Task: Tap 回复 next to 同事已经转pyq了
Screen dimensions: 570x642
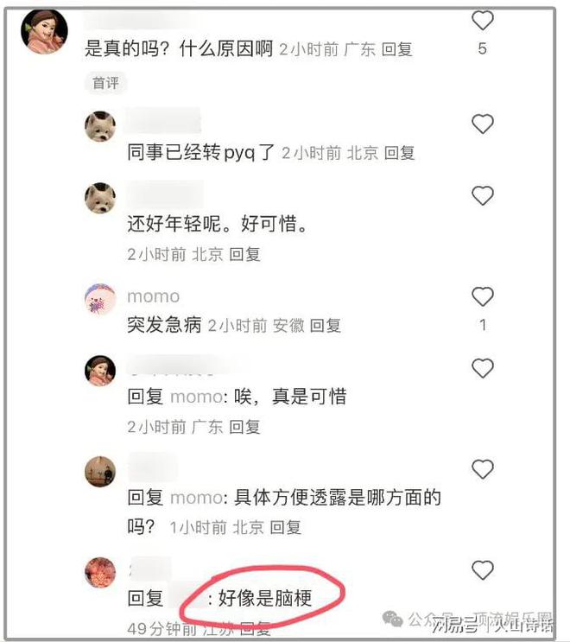Action: tap(399, 153)
